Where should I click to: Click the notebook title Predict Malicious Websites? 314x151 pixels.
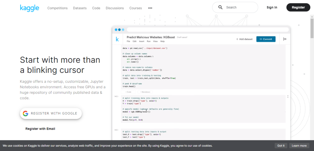point(151,37)
